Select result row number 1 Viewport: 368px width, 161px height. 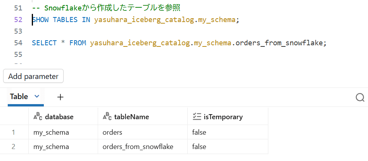tap(14, 132)
